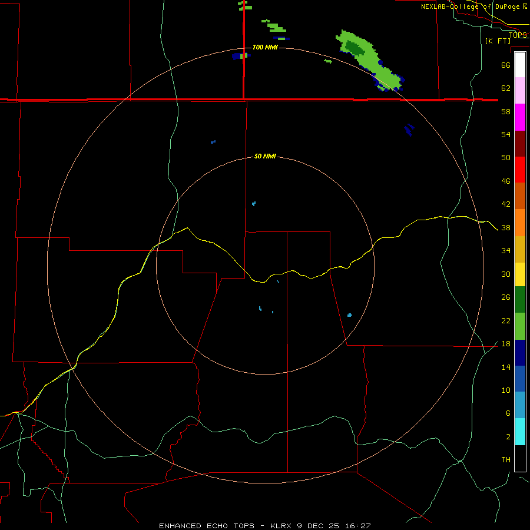Click the legend value 26

pos(506,297)
